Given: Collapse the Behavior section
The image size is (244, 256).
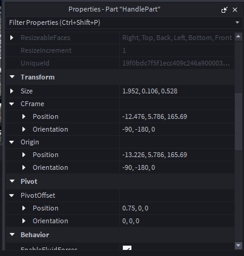Looking at the screenshot, I should (12, 235).
